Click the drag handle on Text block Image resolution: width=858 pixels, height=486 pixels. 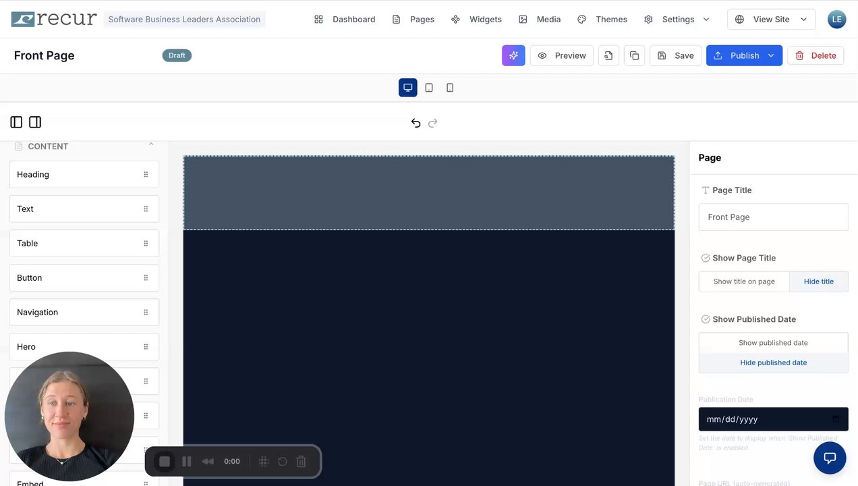point(146,209)
